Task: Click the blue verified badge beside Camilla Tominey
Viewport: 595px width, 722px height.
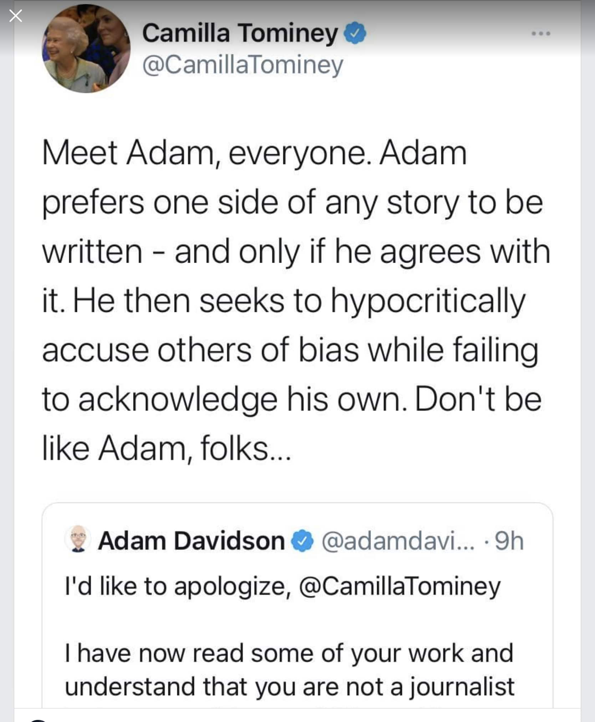Action: pos(355,33)
